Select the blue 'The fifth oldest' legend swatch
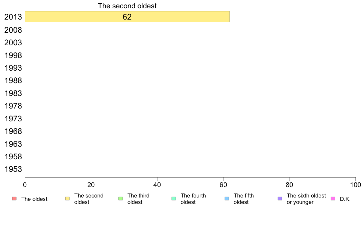Image resolution: width=364 pixels, height=225 pixels. [227, 199]
